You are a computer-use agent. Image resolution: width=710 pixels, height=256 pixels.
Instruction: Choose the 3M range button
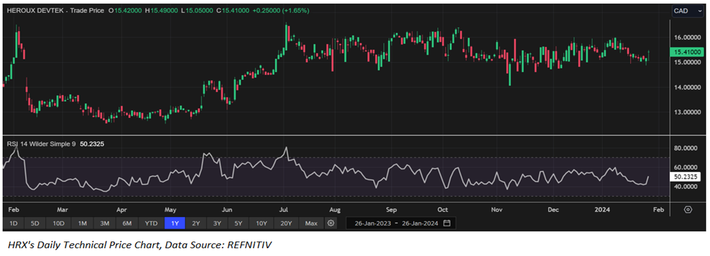point(104,223)
